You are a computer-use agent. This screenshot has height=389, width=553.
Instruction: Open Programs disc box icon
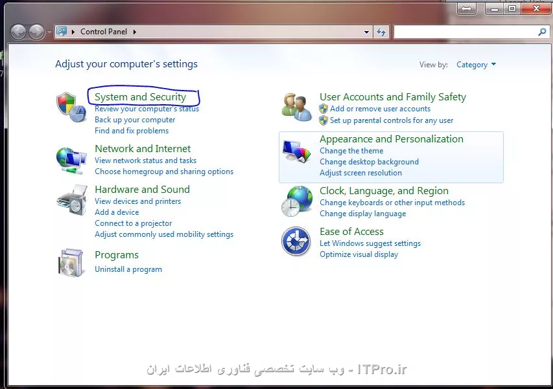pyautogui.click(x=71, y=263)
